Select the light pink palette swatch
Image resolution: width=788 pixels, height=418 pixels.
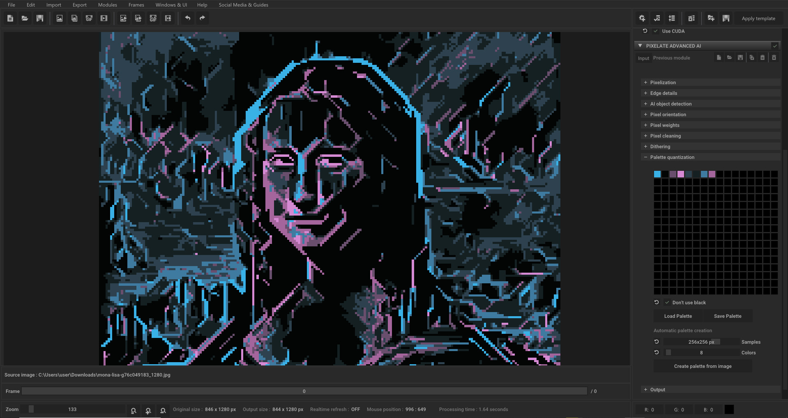tap(681, 174)
